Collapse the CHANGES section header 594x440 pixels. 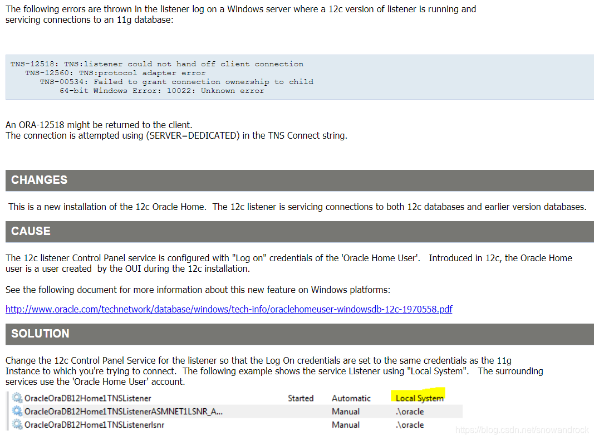point(39,180)
